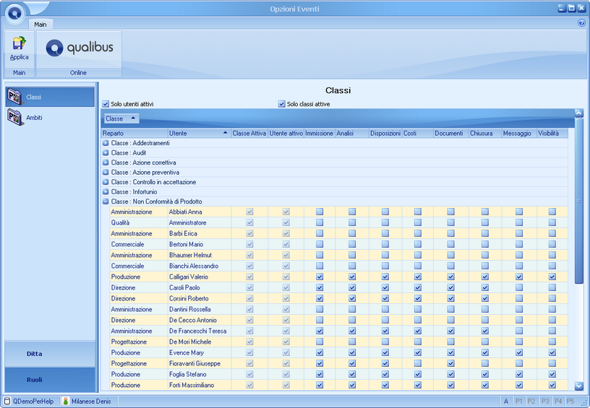Screen dimensions: 590x408
Task: Expand the Classe : Audit group
Action: tap(106, 153)
